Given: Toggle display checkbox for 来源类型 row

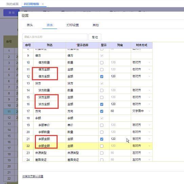Looking at the screenshot, I should [x=102, y=153].
